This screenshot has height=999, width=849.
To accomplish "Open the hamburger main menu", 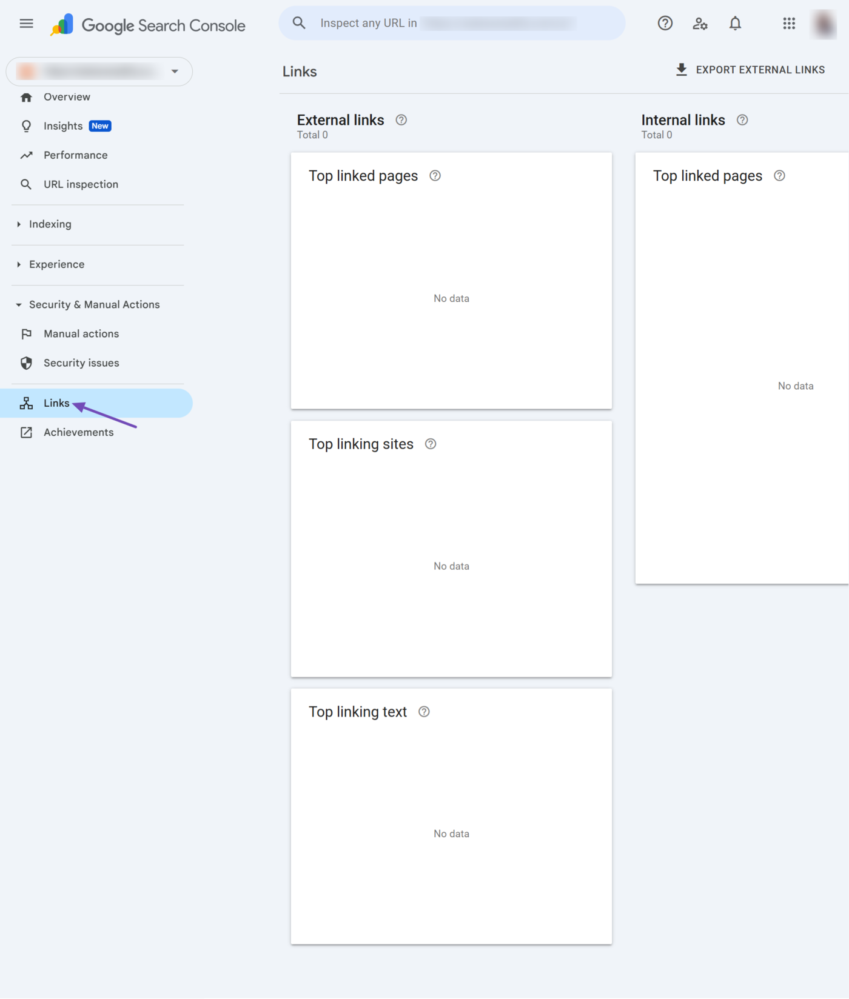I will coord(26,24).
